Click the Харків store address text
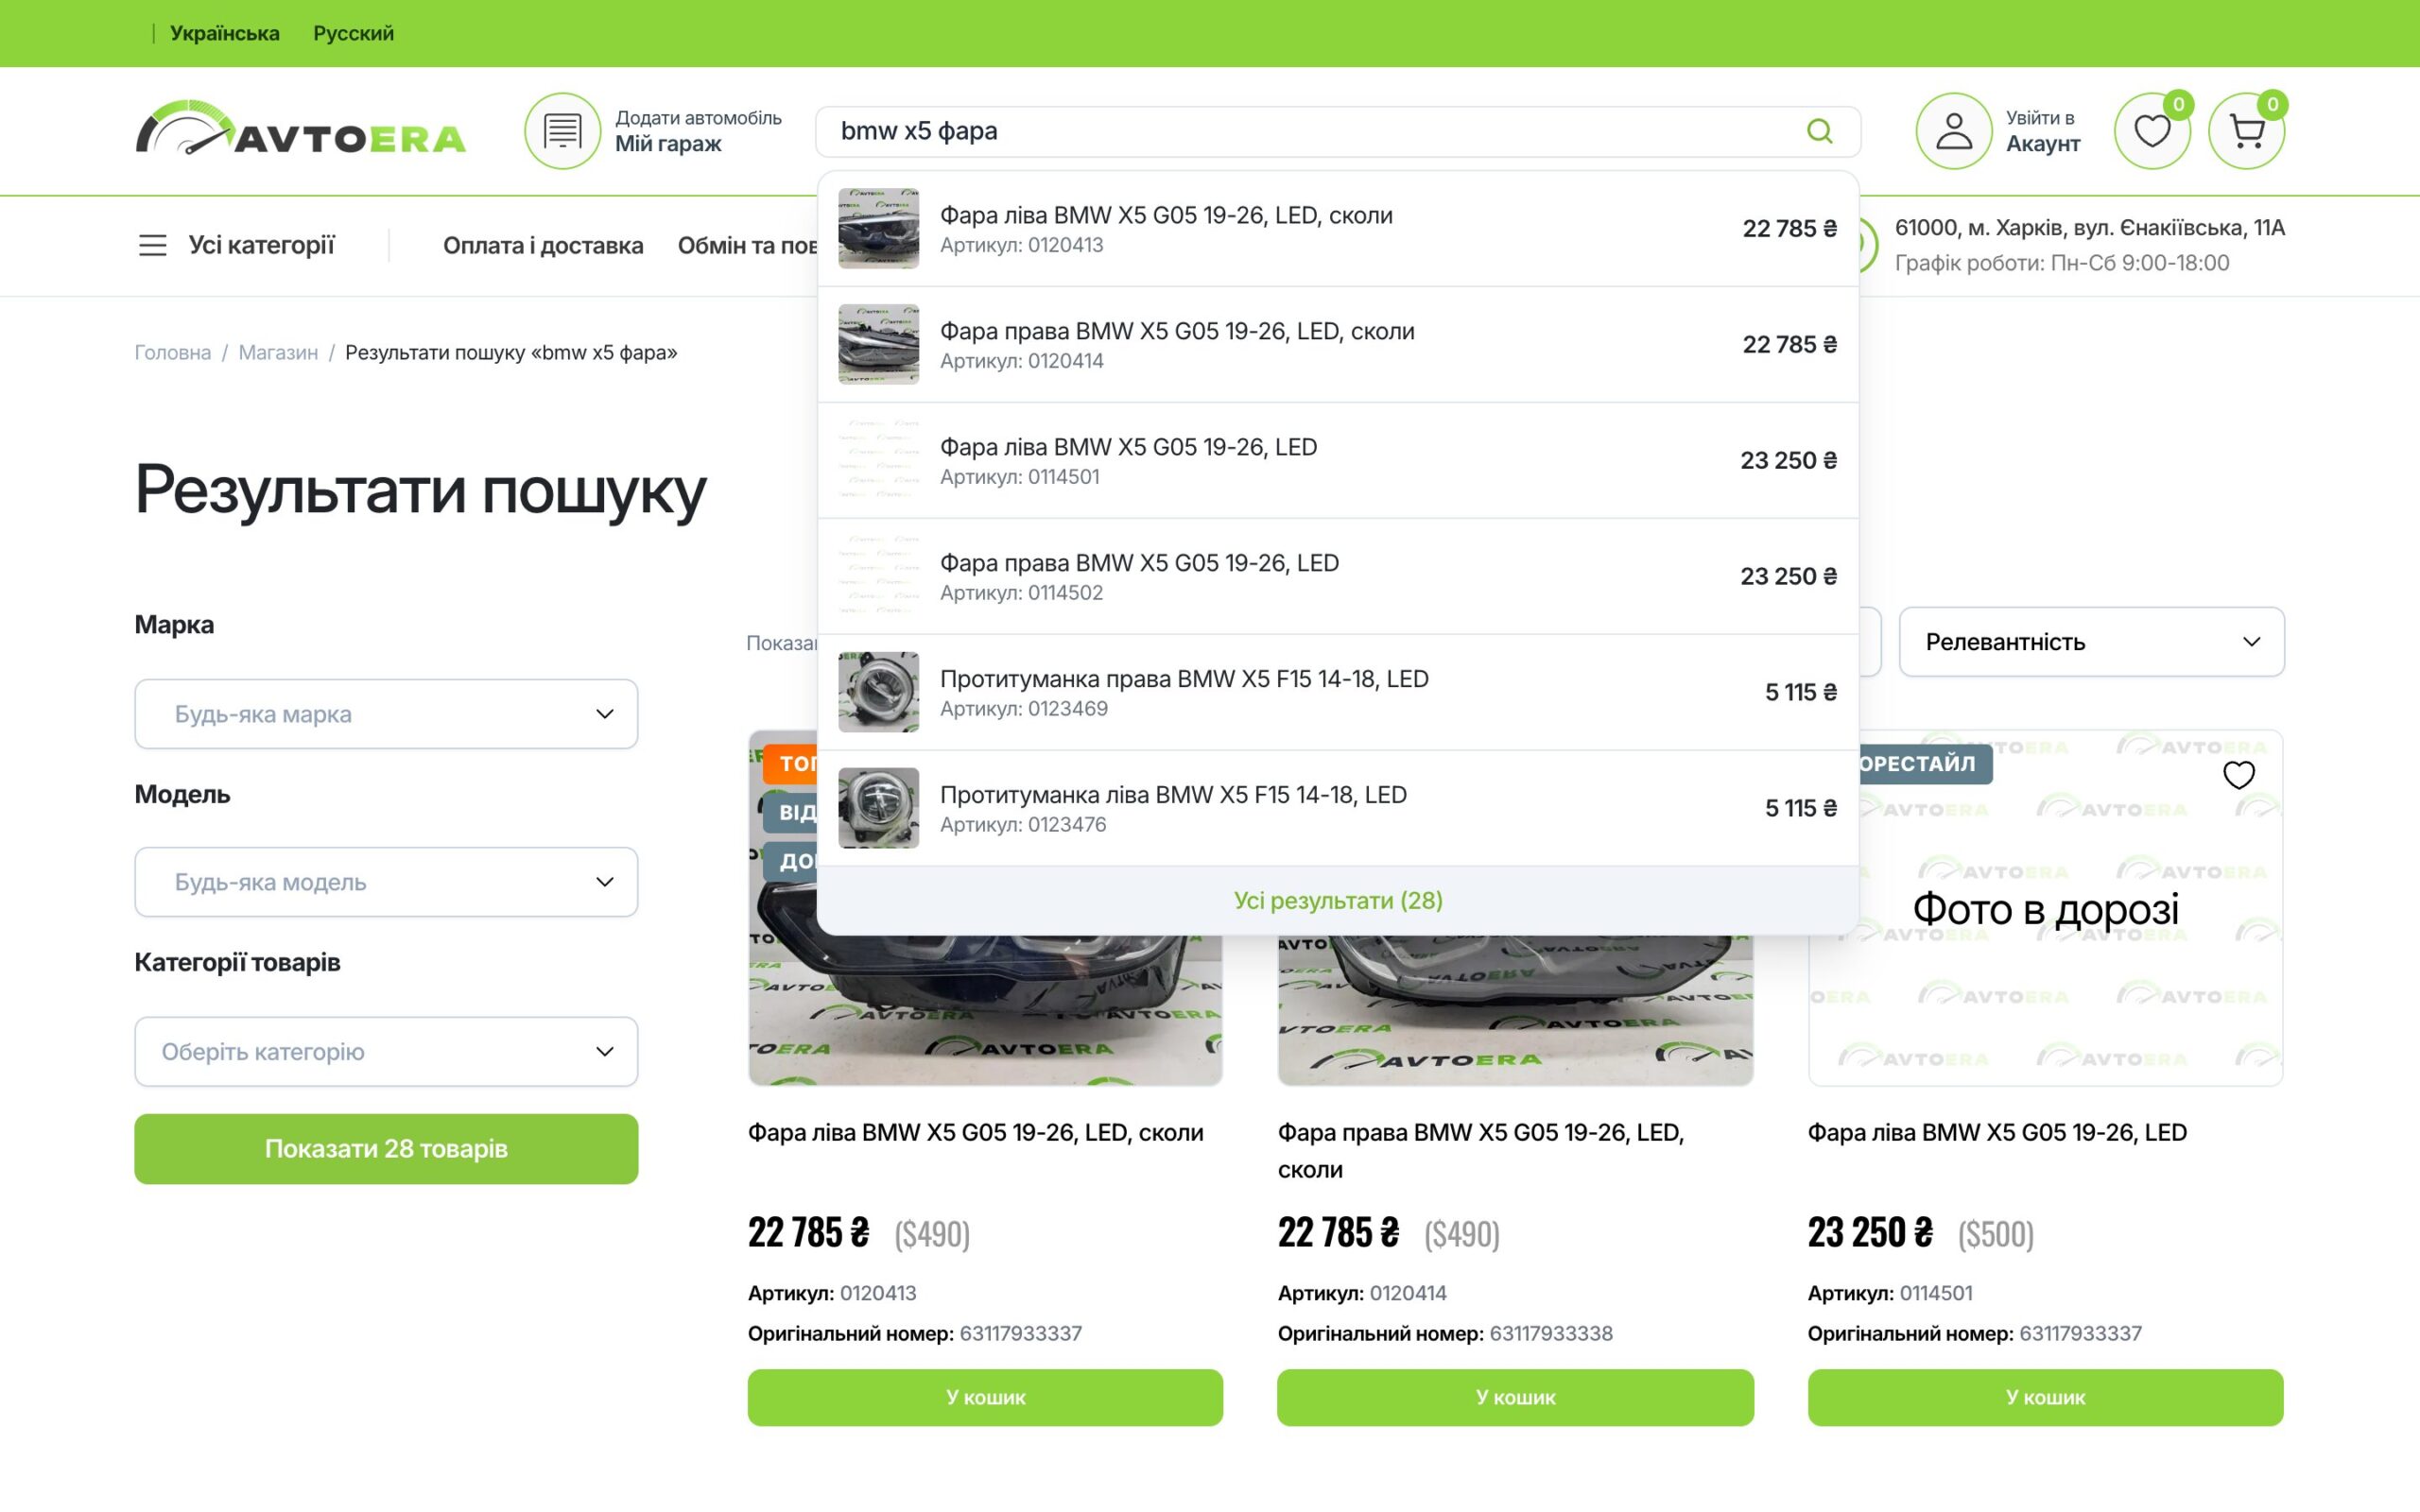The image size is (2420, 1512). (x=2089, y=228)
